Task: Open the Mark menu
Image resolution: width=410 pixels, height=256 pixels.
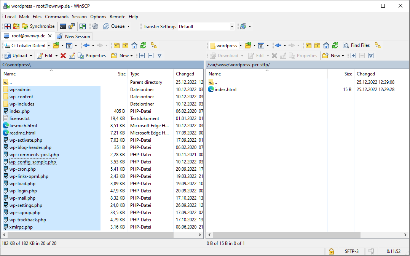Action: [x=24, y=16]
